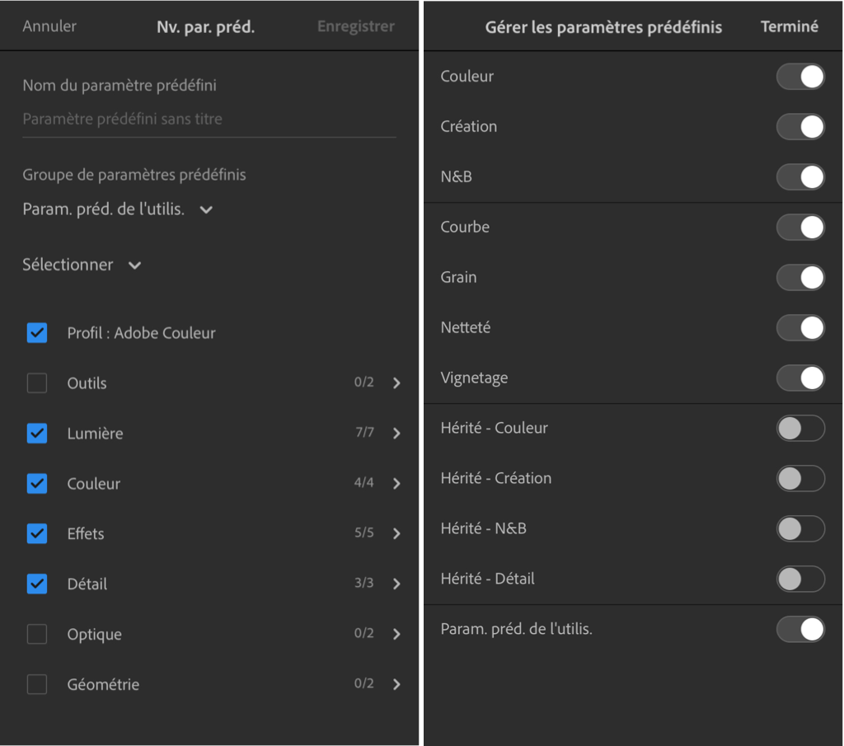Click the Hérité - Couleur label text
Image resolution: width=844 pixels, height=746 pixels.
[495, 428]
